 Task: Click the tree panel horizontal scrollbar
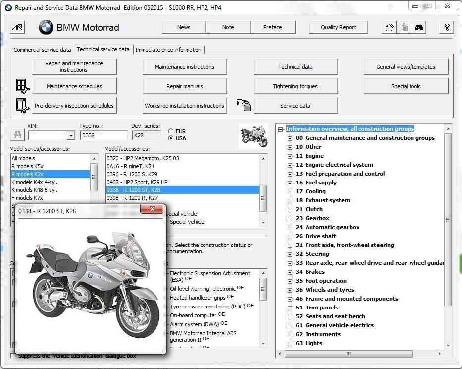pos(349,354)
